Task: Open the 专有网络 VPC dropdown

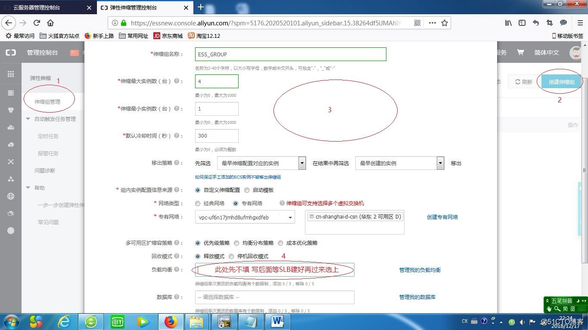Action: [x=245, y=217]
